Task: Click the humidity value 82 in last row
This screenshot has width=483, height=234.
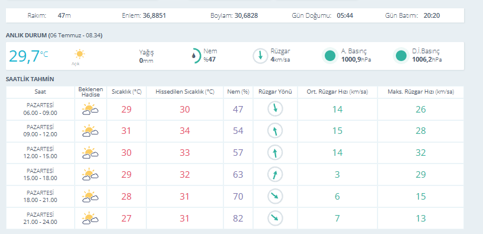Action: pos(238,218)
